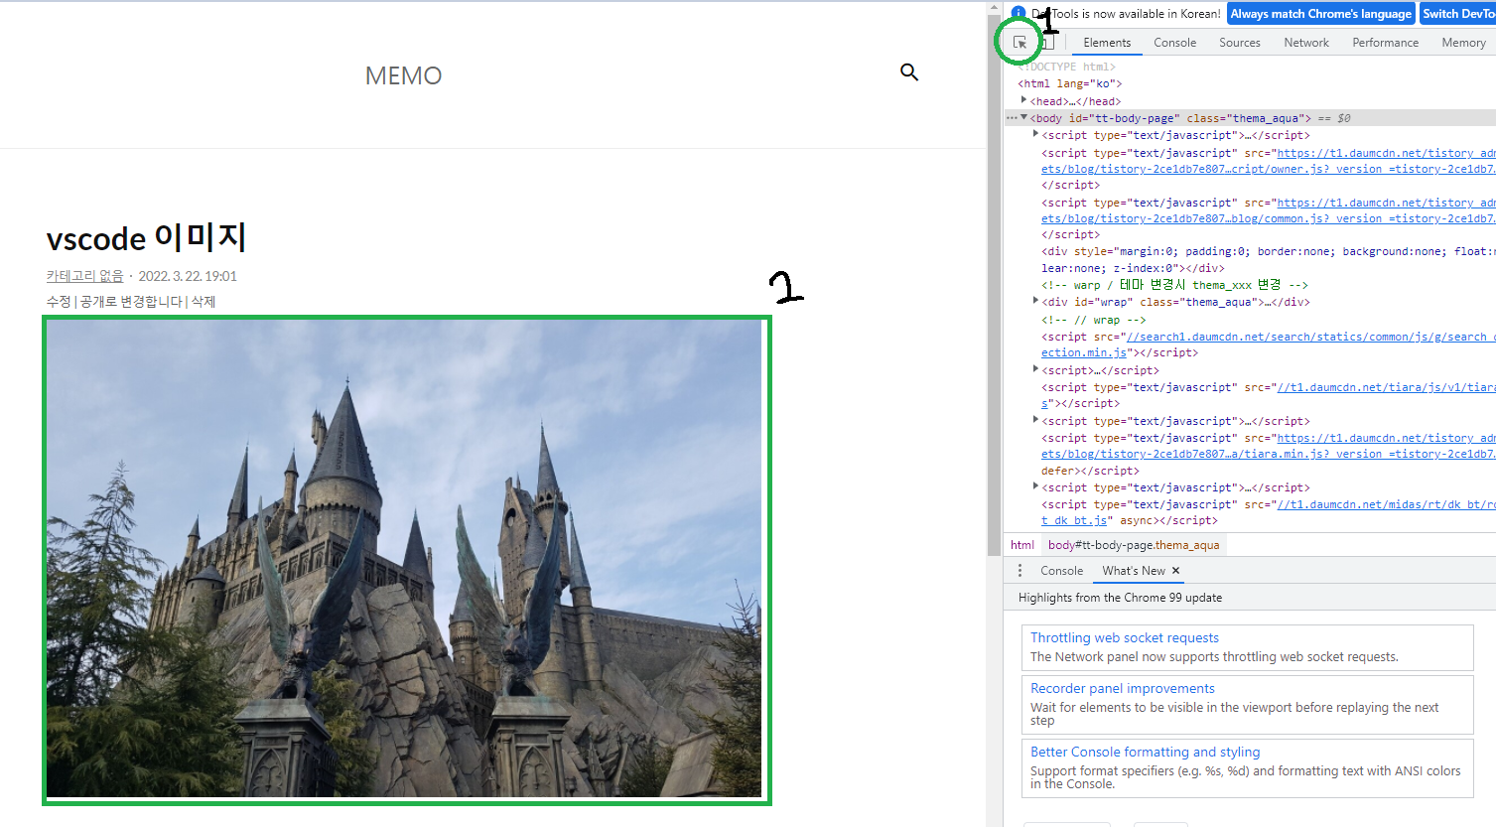The width and height of the screenshot is (1496, 827).
Task: Click the 공개로 변경합니다 link
Action: pos(131,301)
